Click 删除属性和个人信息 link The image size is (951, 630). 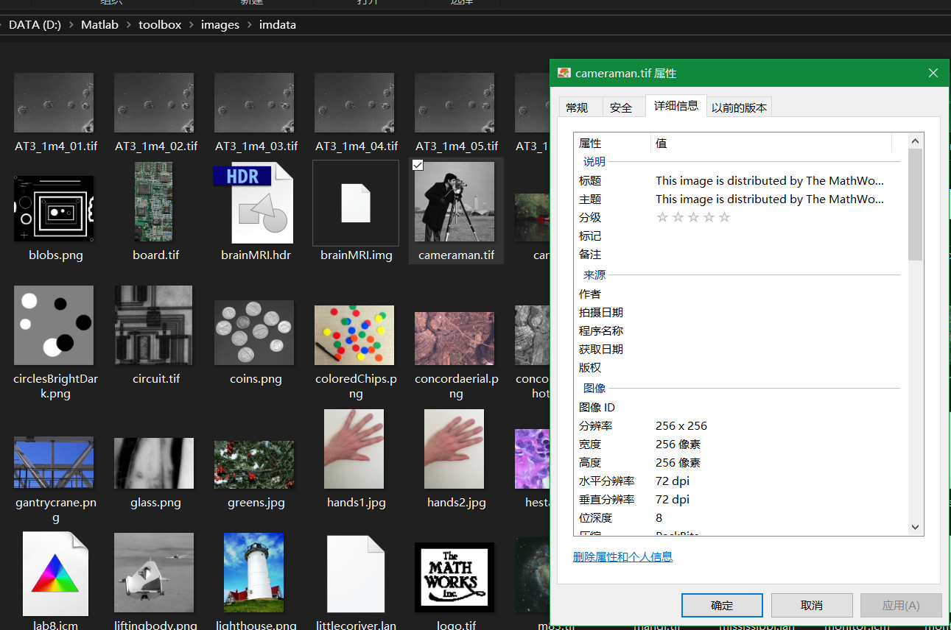[x=622, y=556]
